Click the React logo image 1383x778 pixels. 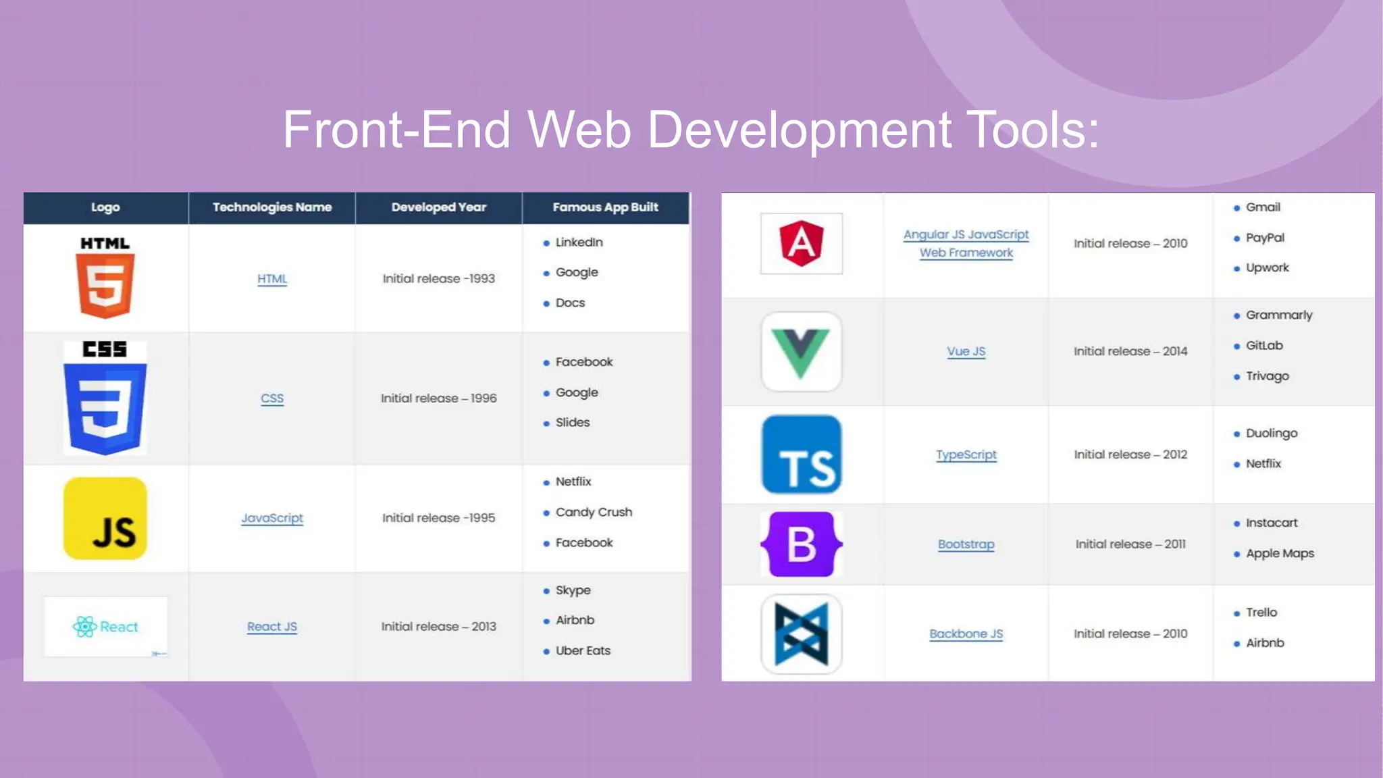(x=105, y=626)
